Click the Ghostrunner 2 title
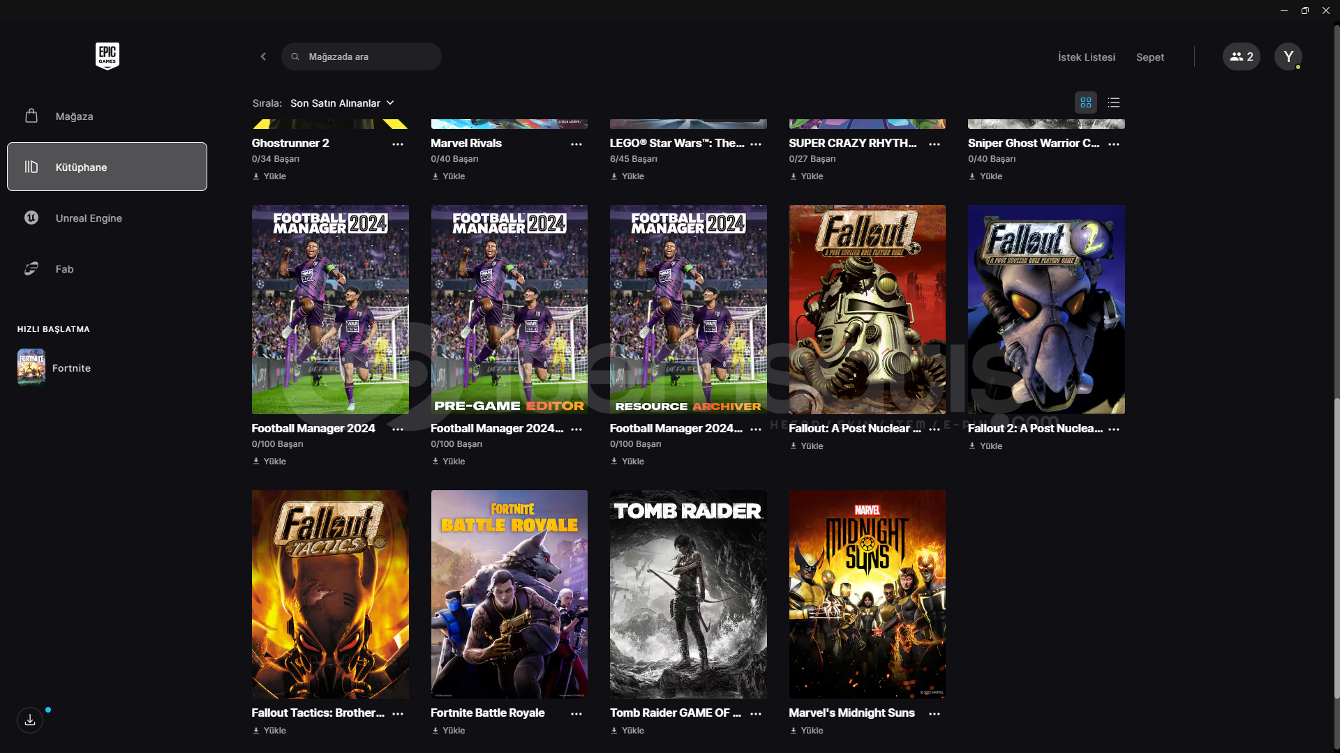1340x753 pixels. (290, 143)
